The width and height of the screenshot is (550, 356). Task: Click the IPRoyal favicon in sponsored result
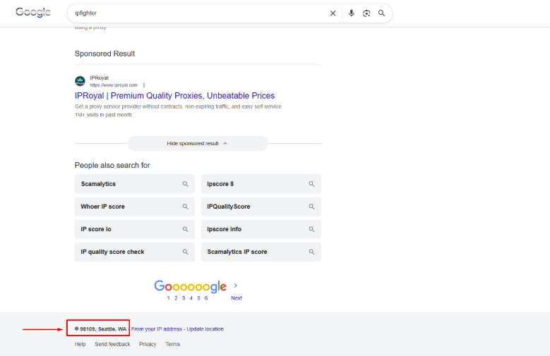point(80,81)
